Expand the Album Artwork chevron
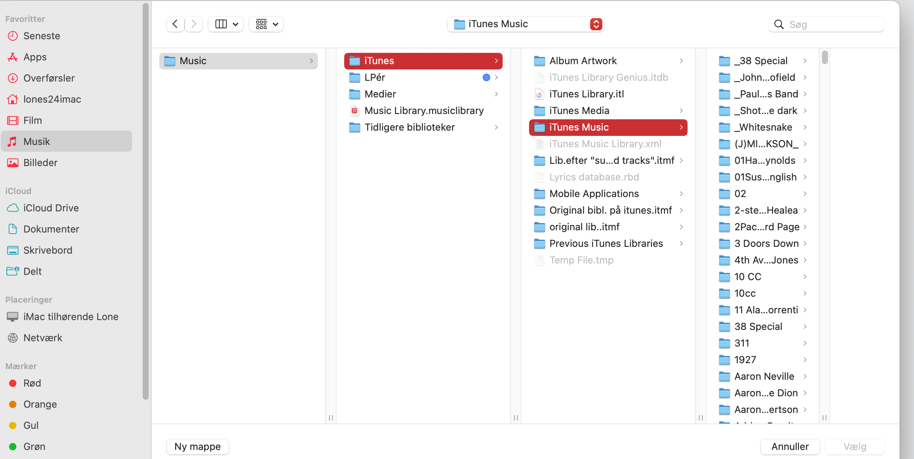914x459 pixels. pyautogui.click(x=681, y=61)
